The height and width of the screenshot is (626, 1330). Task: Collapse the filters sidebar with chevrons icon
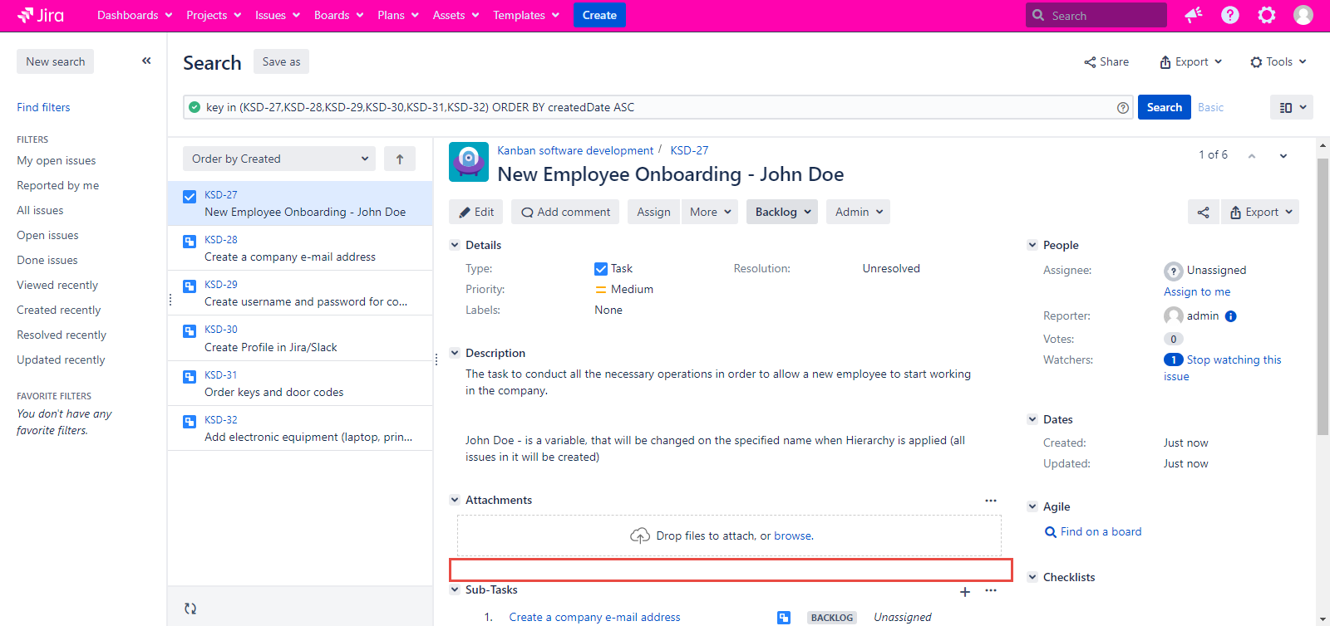(146, 61)
